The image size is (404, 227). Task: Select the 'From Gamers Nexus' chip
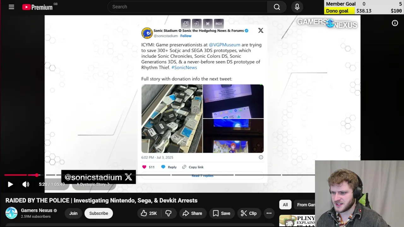point(305,205)
